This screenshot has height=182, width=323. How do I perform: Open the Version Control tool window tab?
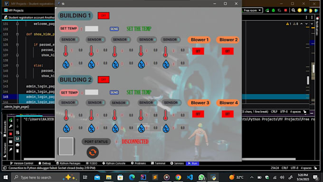click(x=22, y=163)
